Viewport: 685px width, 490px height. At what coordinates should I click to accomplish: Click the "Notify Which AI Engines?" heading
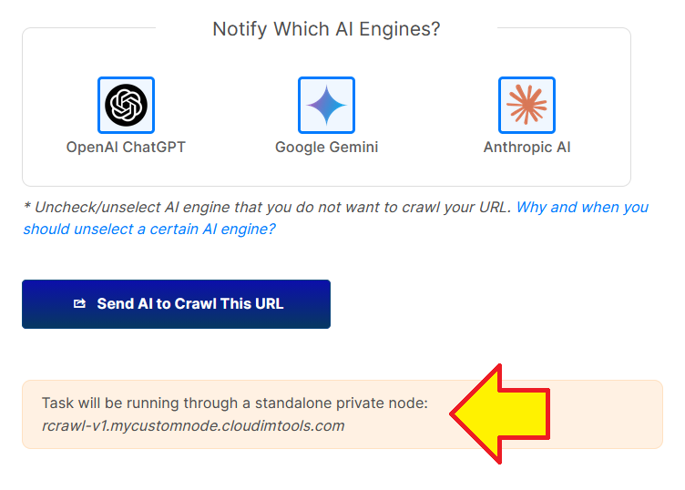326,29
